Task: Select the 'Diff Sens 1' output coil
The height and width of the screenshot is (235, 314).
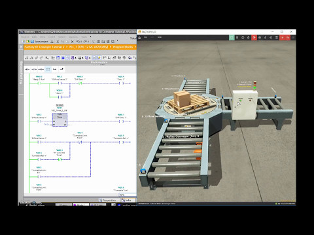Action: tap(121, 121)
